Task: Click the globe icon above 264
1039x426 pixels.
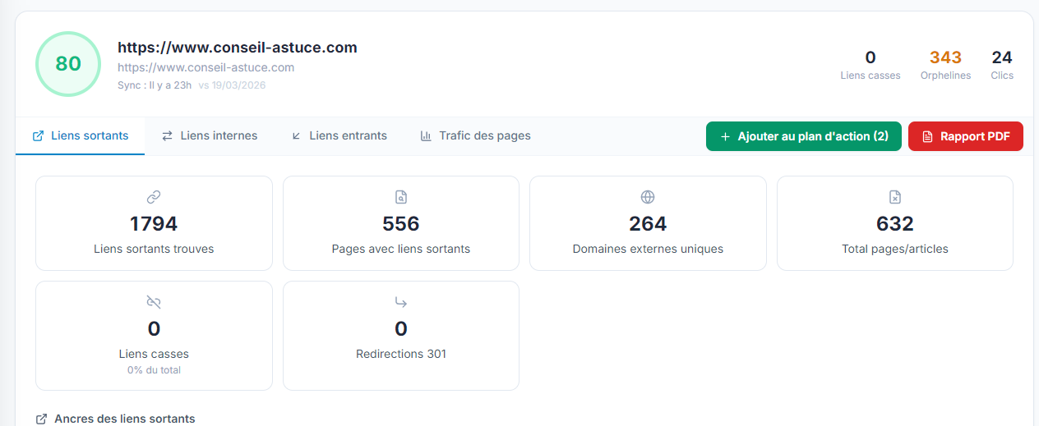Action: click(x=648, y=197)
